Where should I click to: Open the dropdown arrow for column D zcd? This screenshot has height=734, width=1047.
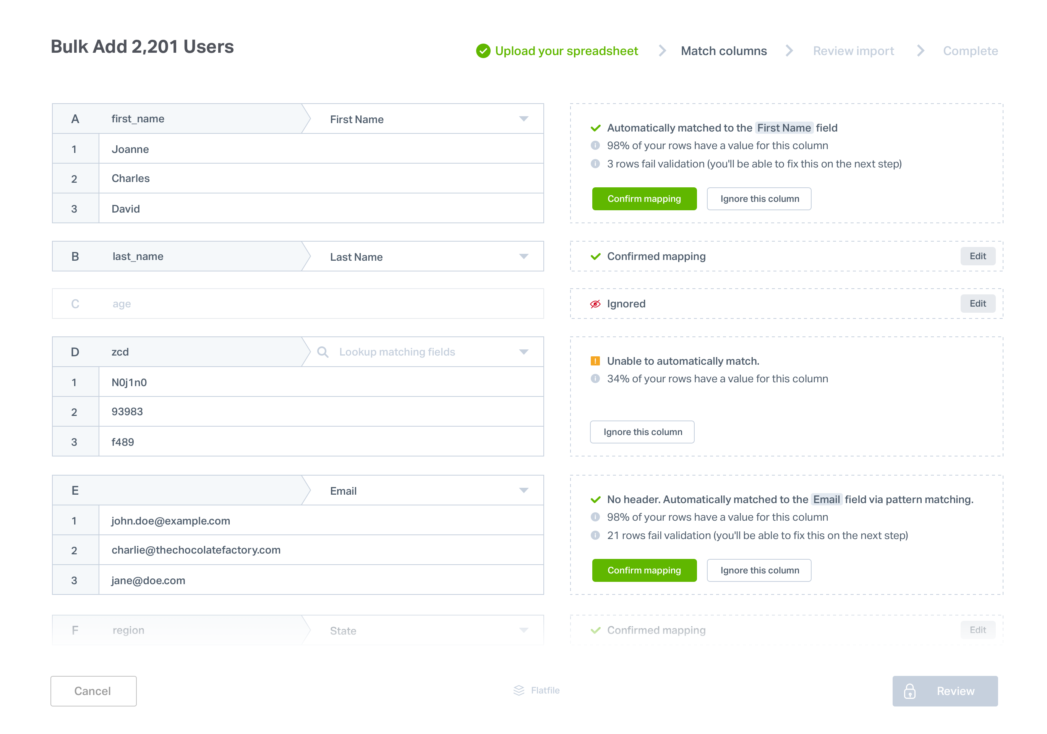[x=523, y=352]
